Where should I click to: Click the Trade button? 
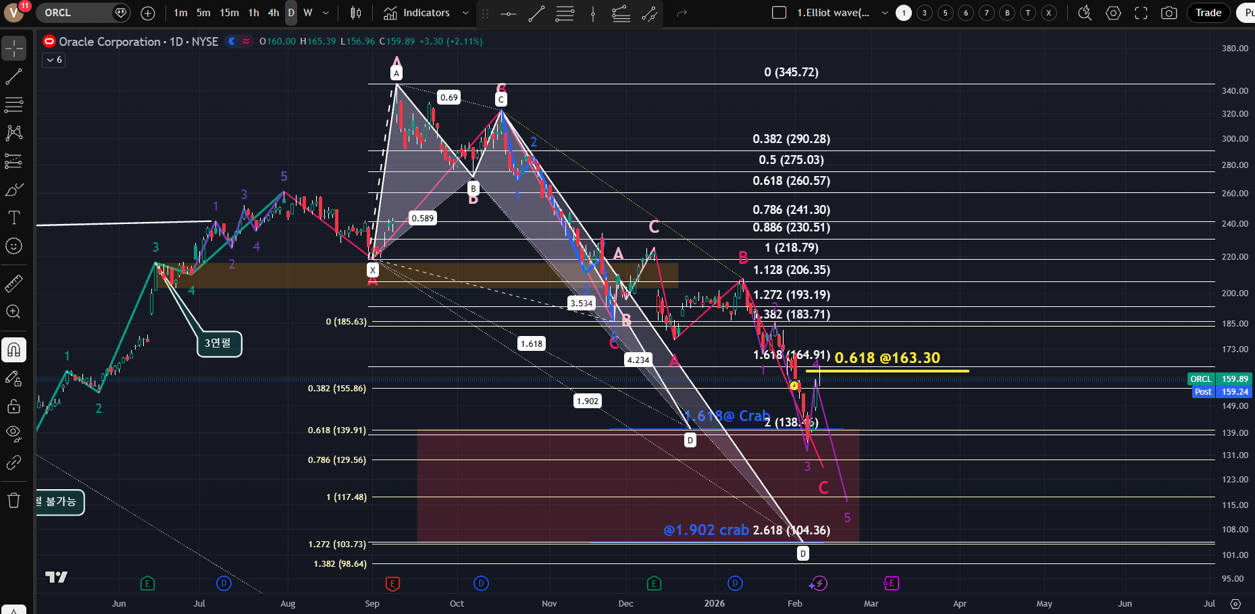[x=1208, y=13]
